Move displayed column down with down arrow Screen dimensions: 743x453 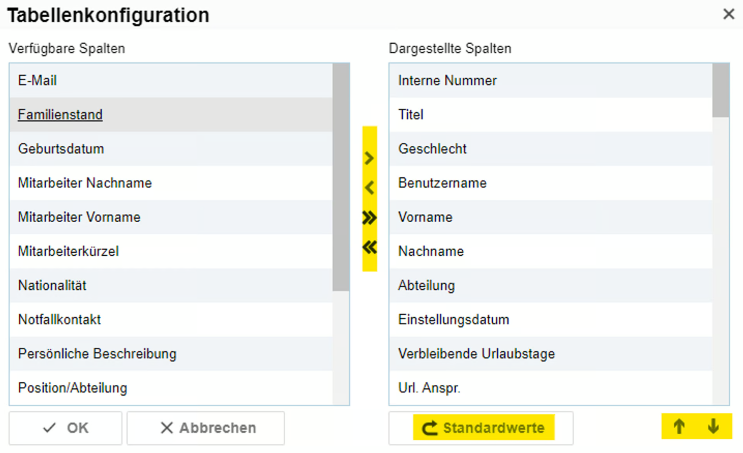pos(713,426)
